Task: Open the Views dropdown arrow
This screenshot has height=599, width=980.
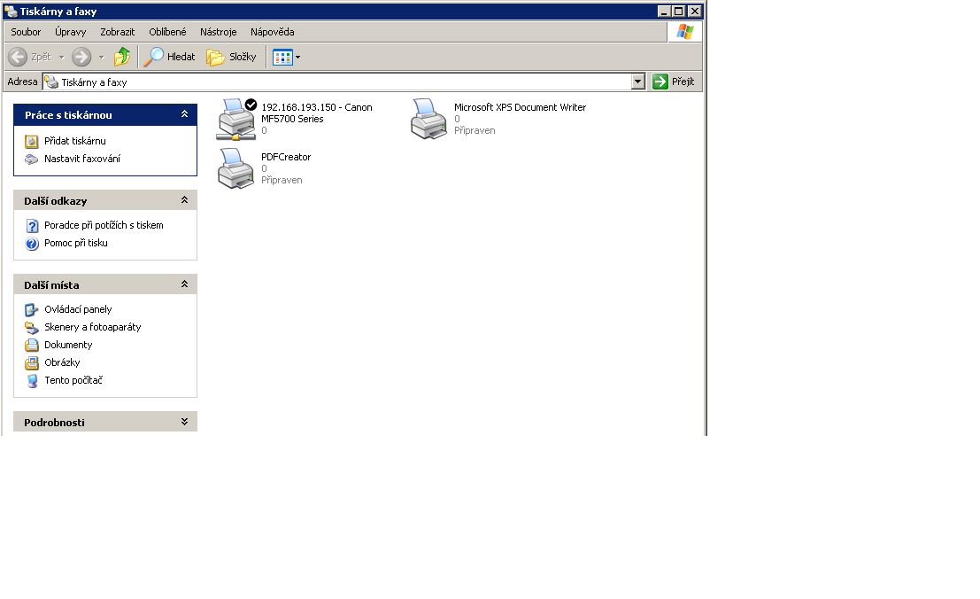Action: tap(298, 58)
